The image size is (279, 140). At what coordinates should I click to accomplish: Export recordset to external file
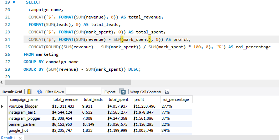[x=122, y=92]
